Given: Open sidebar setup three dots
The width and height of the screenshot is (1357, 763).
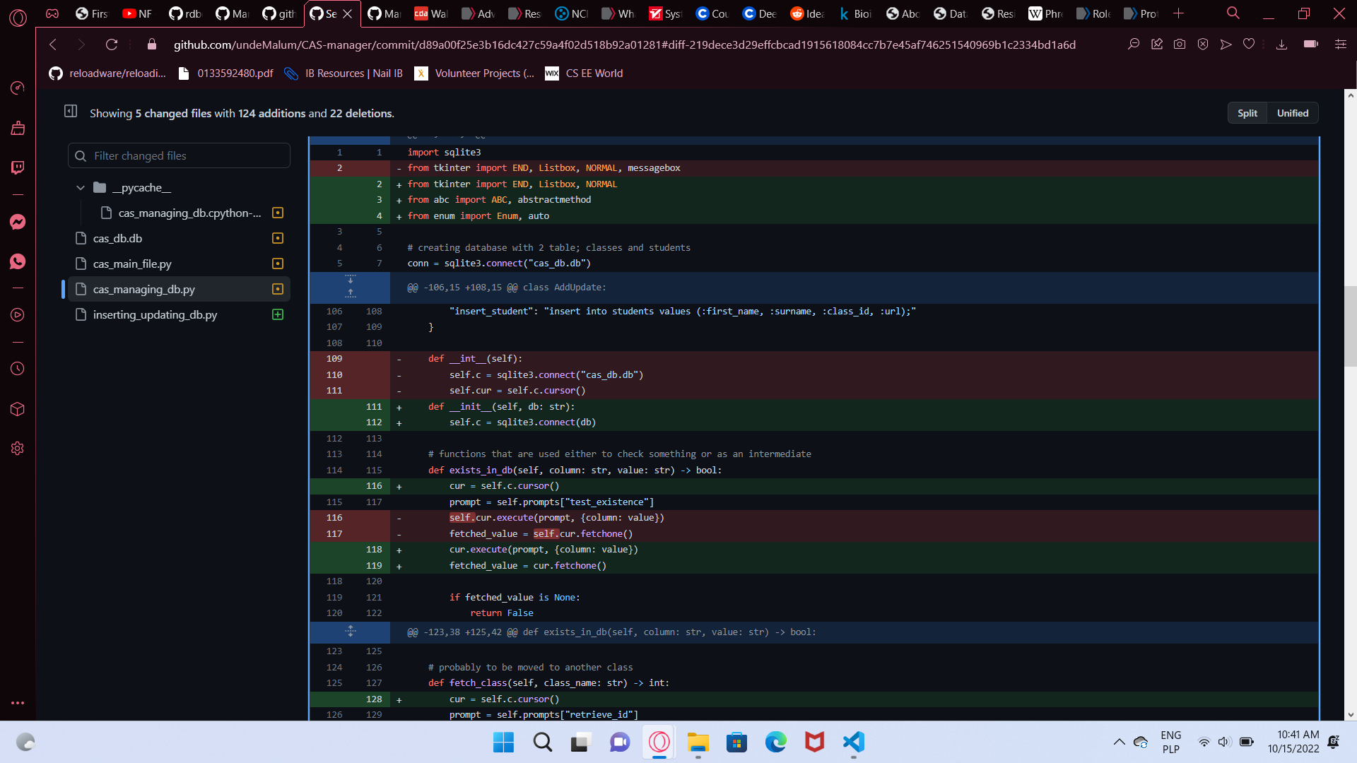Looking at the screenshot, I should tap(18, 703).
